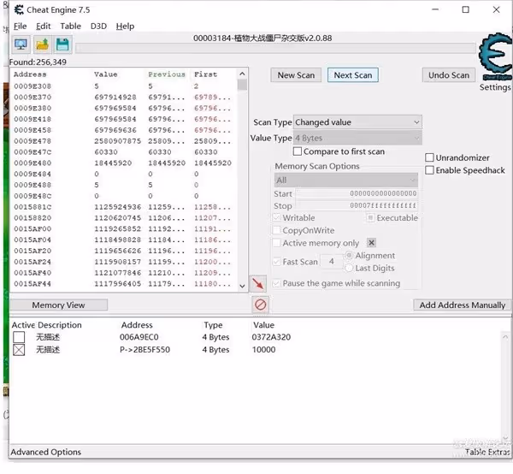Click the New Scan button
513x474 pixels.
(296, 75)
